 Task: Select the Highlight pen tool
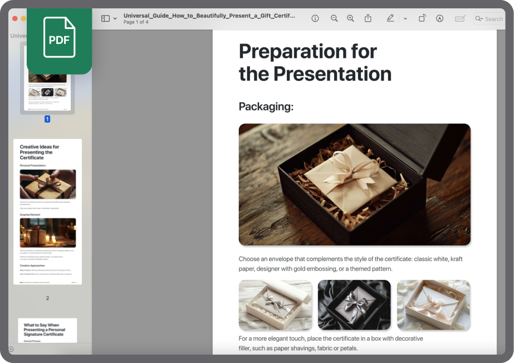coord(390,18)
